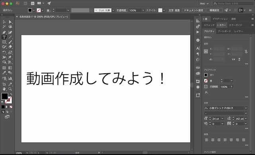
Task: Open the Character panel icon in dock
Action: click(x=198, y=48)
